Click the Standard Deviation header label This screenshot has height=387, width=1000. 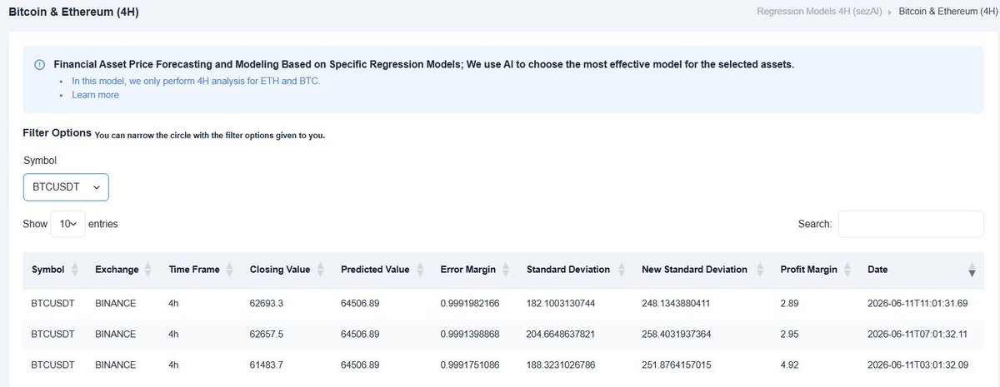568,270
